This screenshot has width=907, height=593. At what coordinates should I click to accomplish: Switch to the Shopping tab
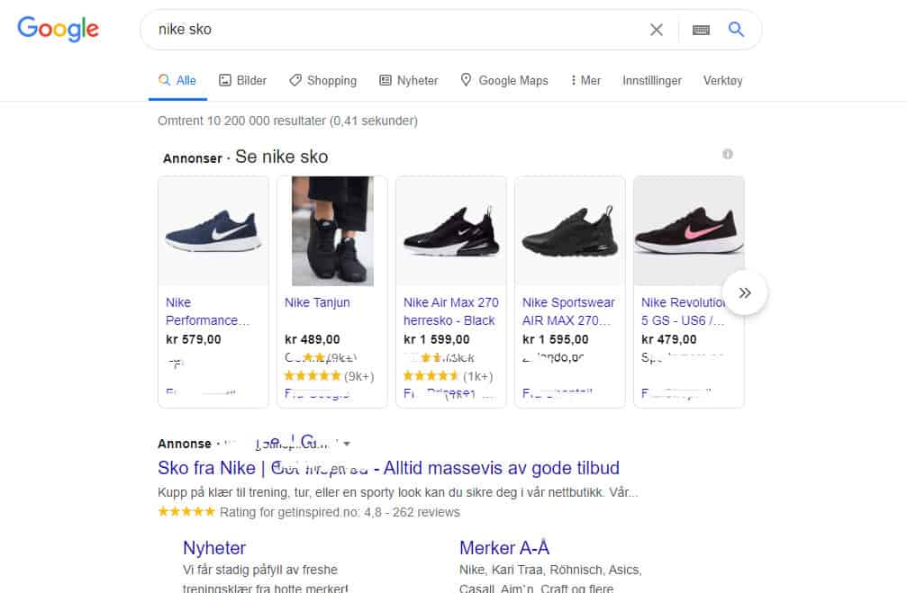(x=322, y=80)
